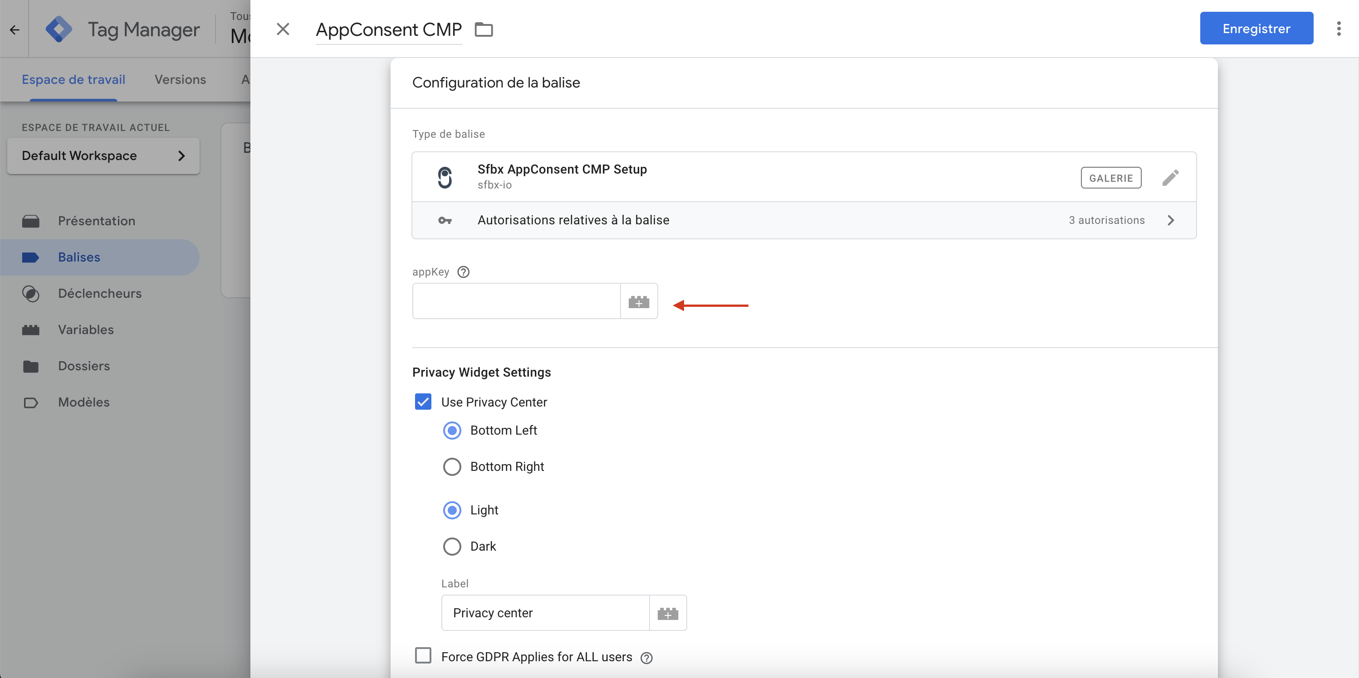This screenshot has height=678, width=1359.
Task: Open Déclencheurs in the sidebar
Action: 99,293
